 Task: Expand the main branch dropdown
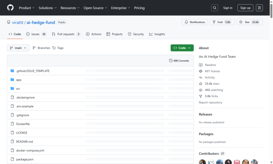pyautogui.click(x=18, y=48)
